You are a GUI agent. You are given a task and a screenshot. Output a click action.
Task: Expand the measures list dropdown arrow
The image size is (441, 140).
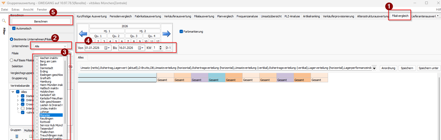pyautogui.click(x=374, y=68)
